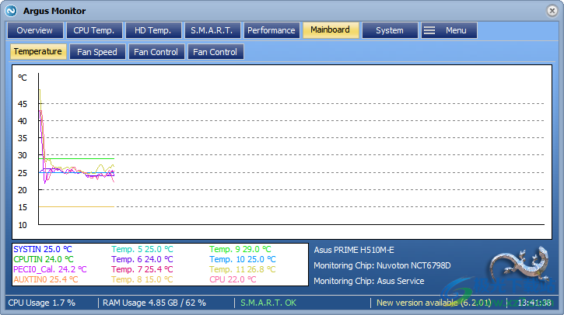
Task: Switch to the CPU Temp. tab
Action: click(93, 30)
